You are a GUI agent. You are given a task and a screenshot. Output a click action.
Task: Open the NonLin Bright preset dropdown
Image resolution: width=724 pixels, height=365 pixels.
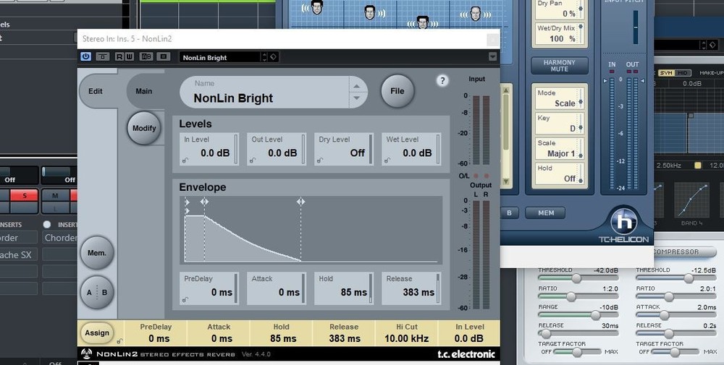pyautogui.click(x=222, y=57)
